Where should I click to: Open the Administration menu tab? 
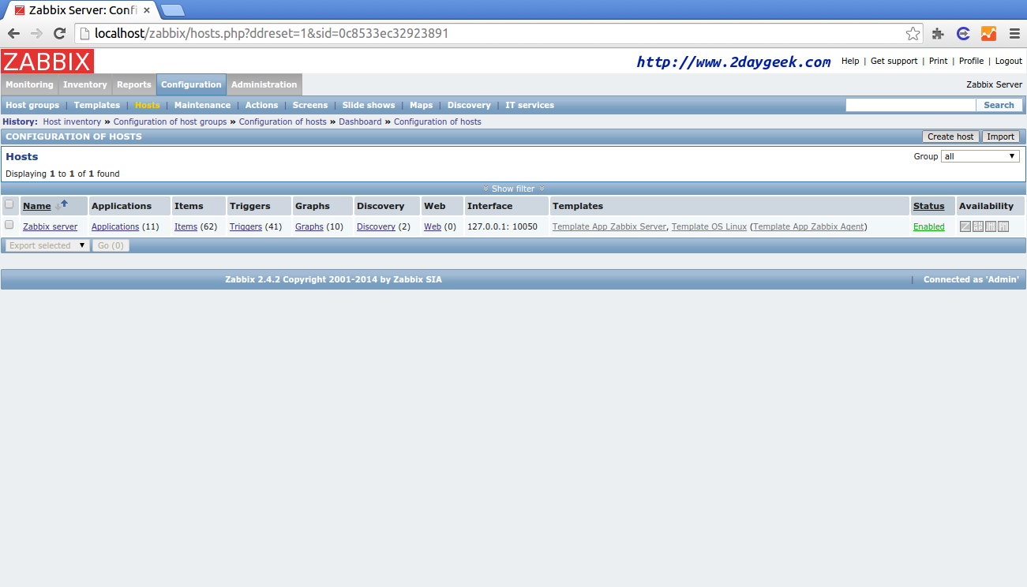(x=264, y=84)
